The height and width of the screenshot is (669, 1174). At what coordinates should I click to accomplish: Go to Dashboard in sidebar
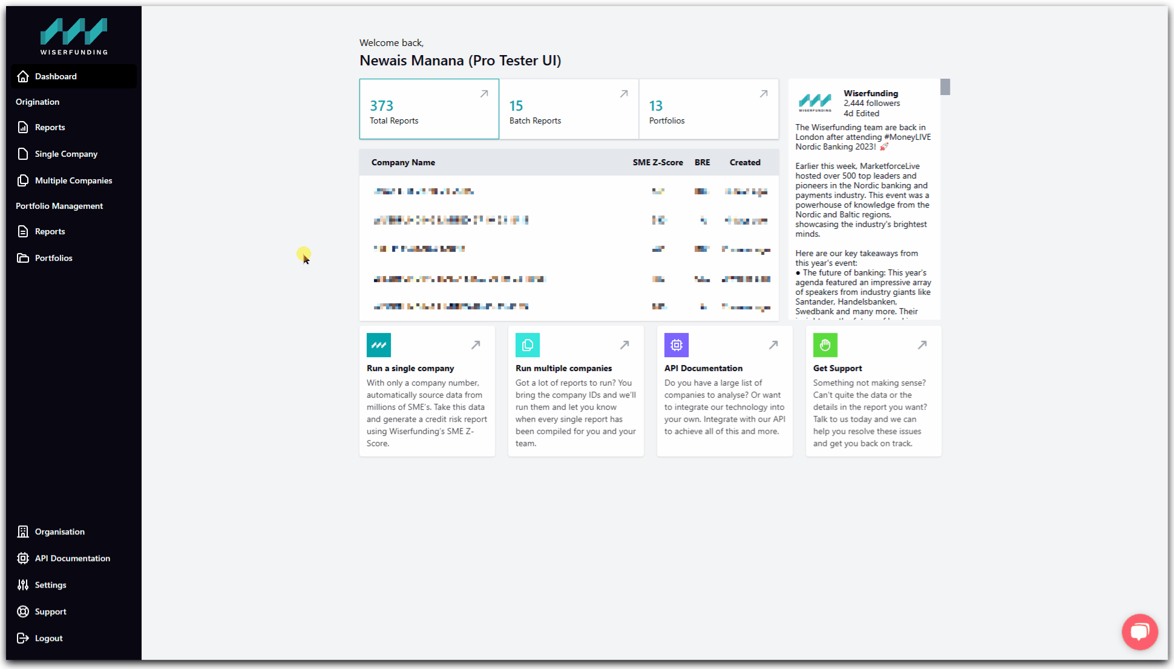(x=74, y=76)
